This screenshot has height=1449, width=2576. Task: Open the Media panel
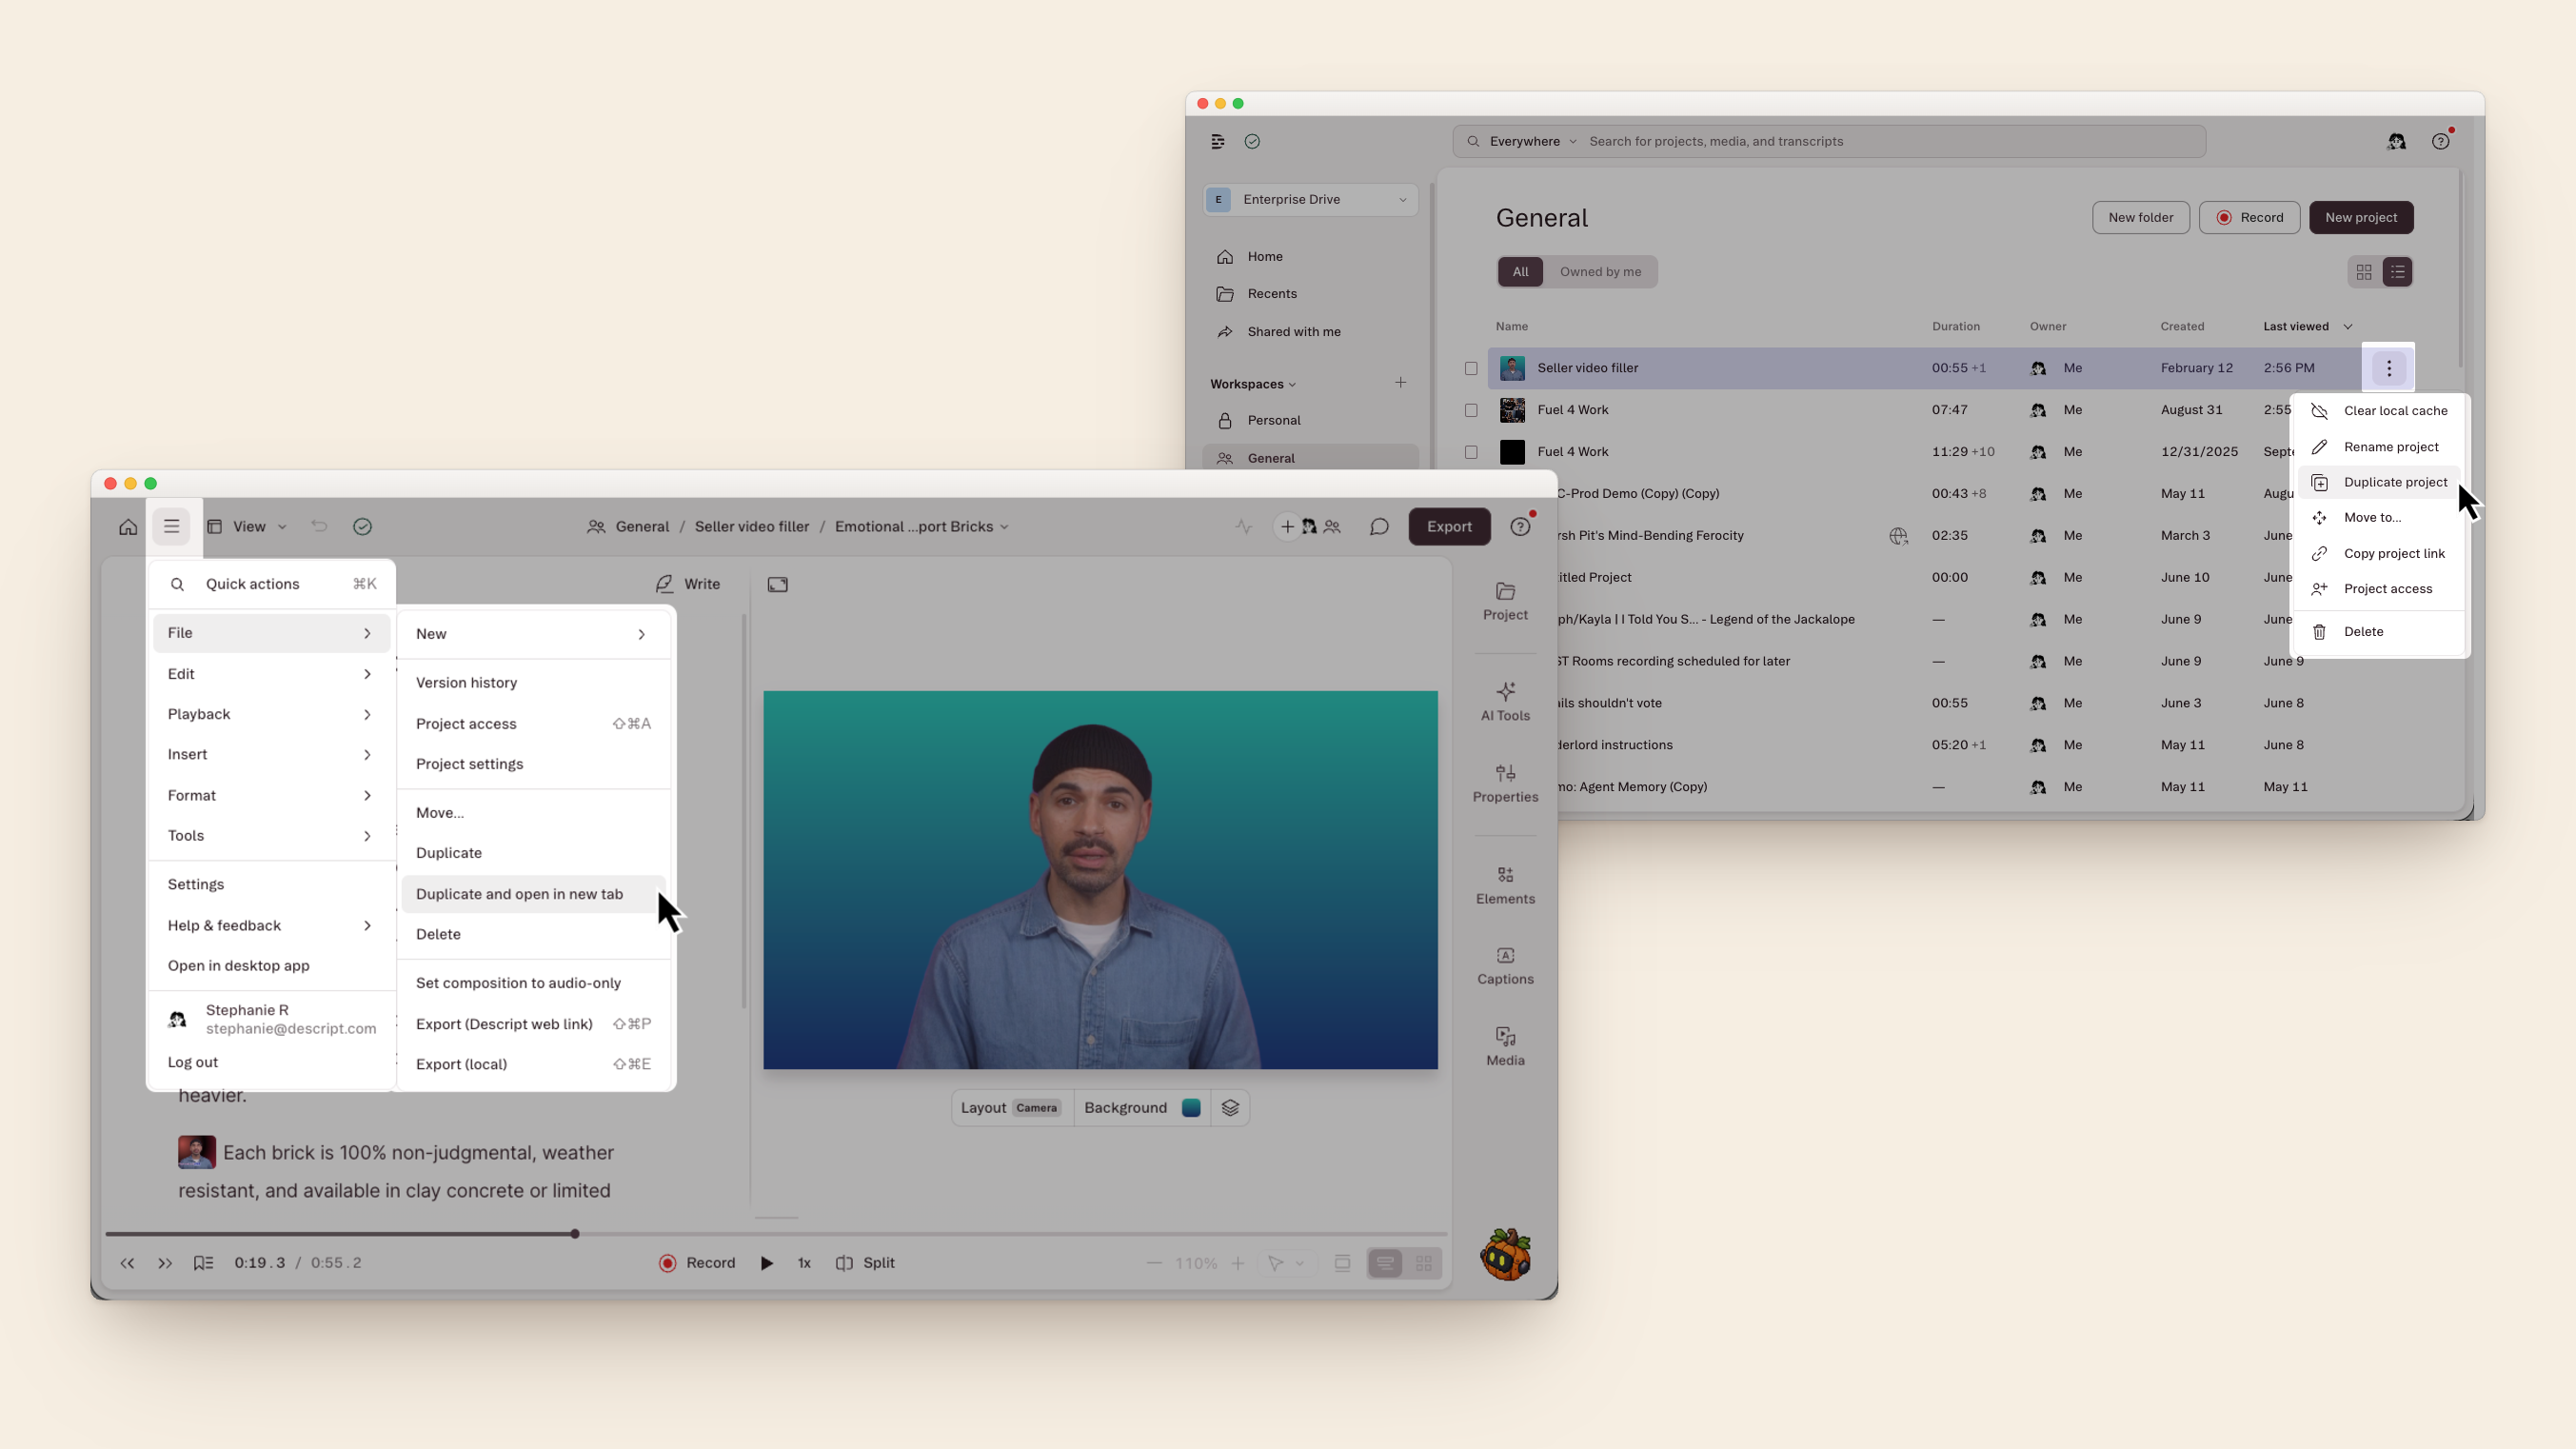tap(1505, 1047)
